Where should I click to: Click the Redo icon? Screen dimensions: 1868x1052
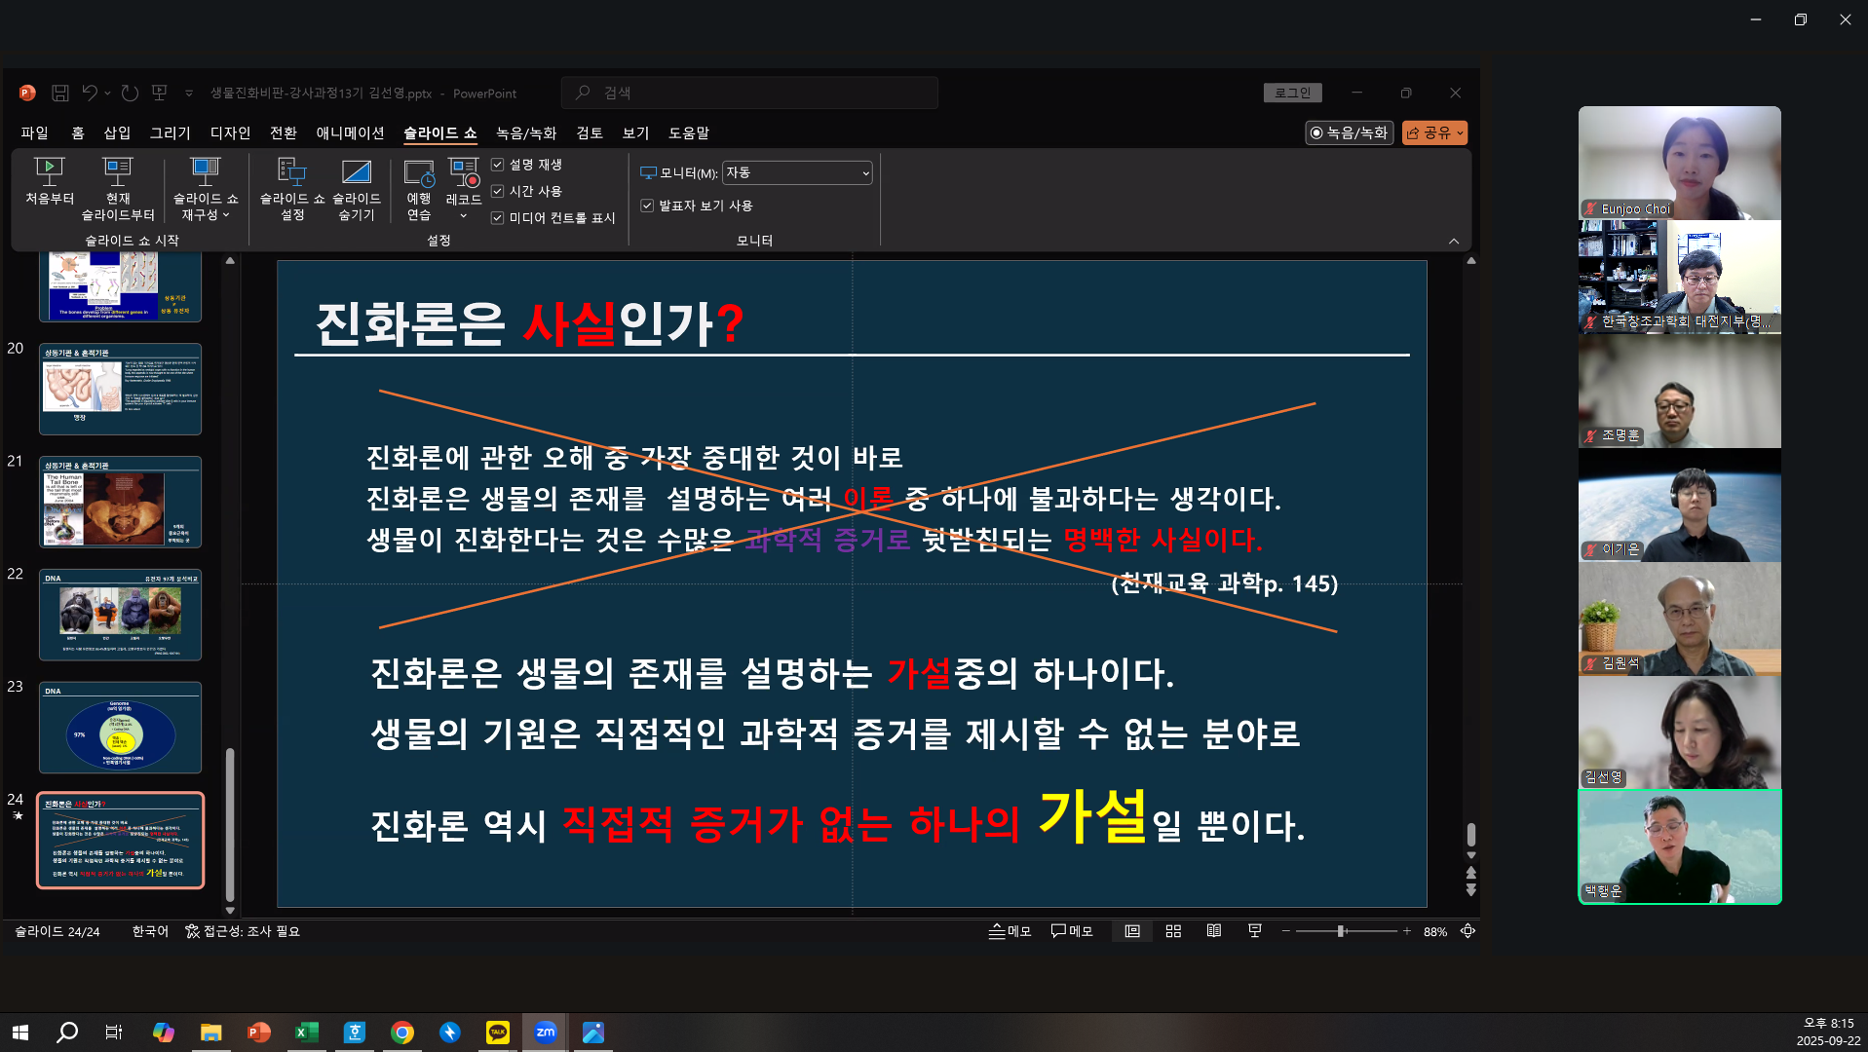pos(130,93)
